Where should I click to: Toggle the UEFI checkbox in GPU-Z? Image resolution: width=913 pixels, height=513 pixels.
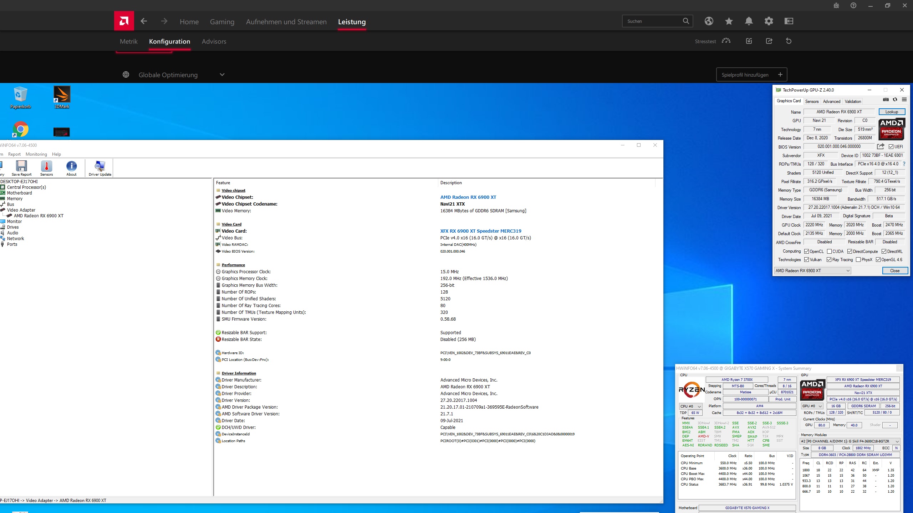click(x=891, y=147)
